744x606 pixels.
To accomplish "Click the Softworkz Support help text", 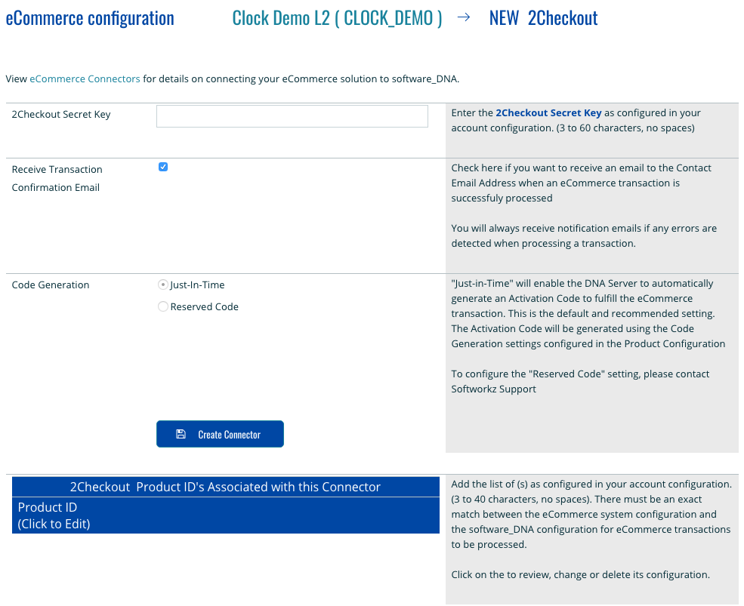I will [x=493, y=389].
